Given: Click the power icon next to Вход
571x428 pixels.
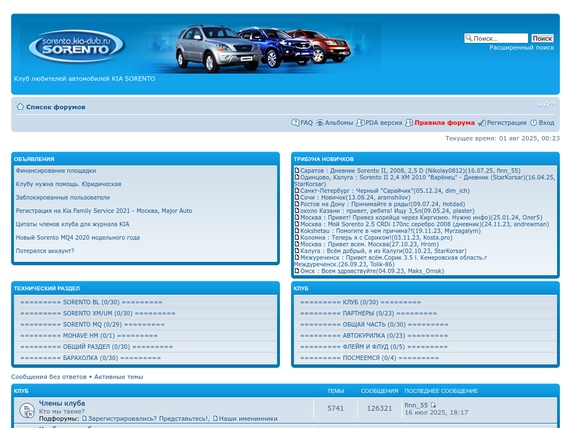Looking at the screenshot, I should [534, 123].
